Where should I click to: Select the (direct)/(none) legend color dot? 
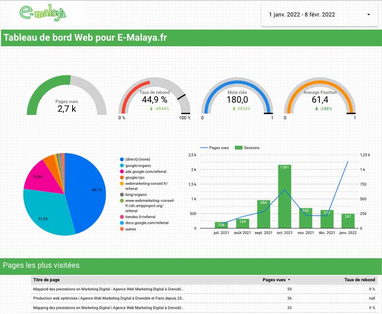[122, 159]
